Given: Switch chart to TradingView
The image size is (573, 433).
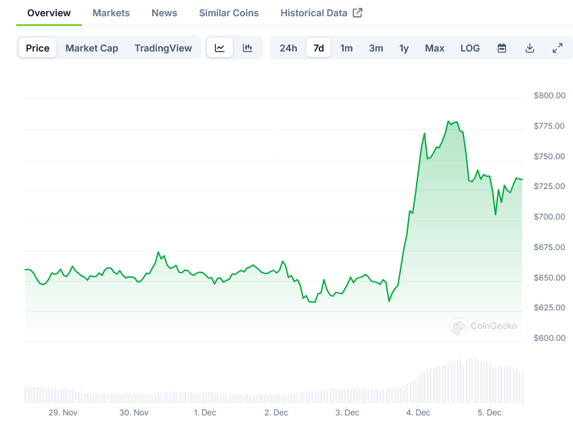Looking at the screenshot, I should pos(163,48).
